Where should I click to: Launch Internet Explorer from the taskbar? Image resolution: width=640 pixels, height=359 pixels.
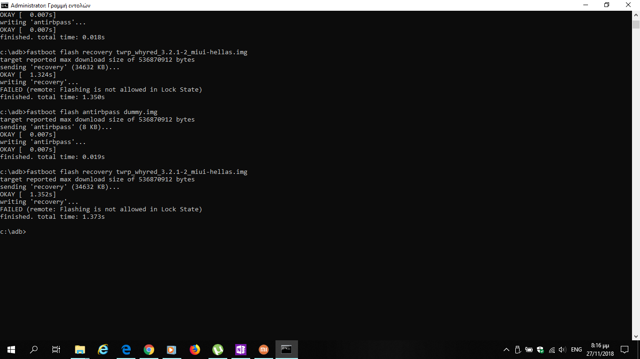(103, 349)
